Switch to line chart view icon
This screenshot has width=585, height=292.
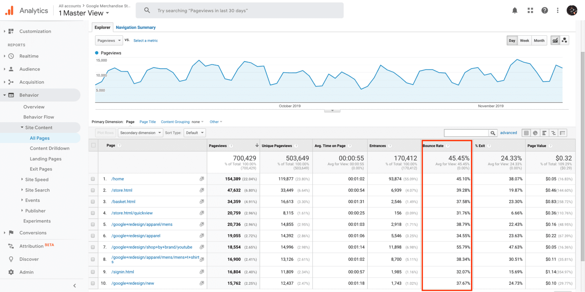[x=555, y=40]
